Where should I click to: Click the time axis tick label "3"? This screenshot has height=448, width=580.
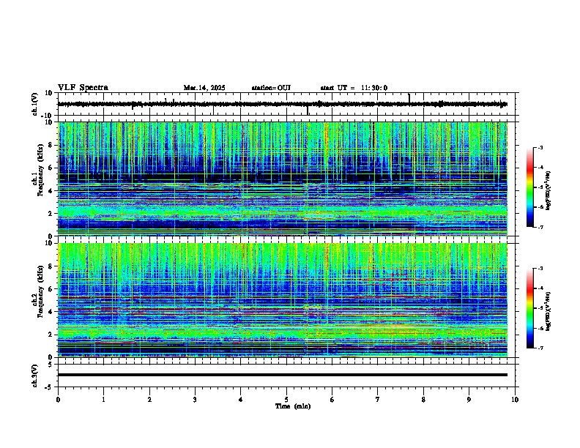click(195, 400)
